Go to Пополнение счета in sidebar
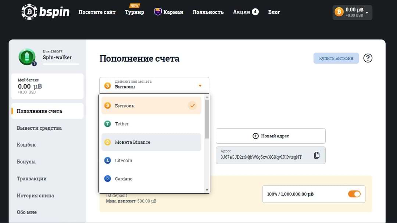 pyautogui.click(x=47, y=111)
